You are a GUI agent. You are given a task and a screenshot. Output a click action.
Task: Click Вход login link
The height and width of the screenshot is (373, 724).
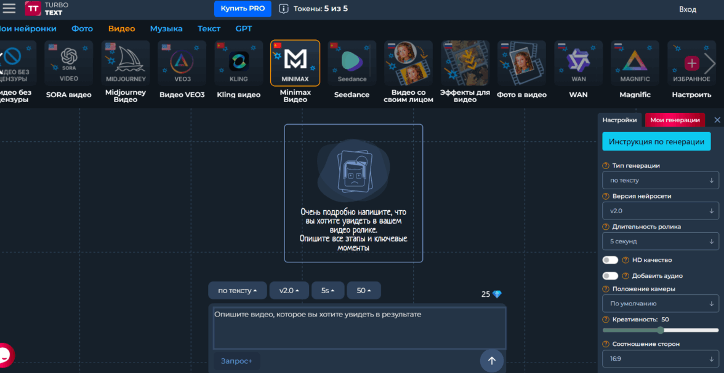pos(688,9)
